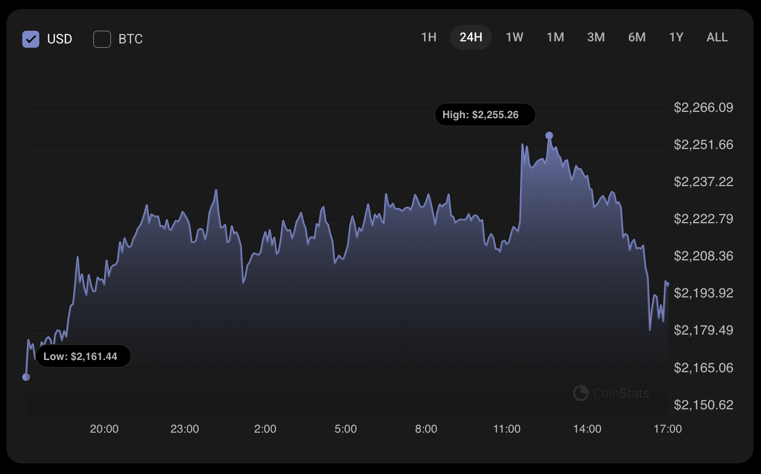
Task: Click the Low: $2,161.44 tooltip
Action: click(x=83, y=356)
